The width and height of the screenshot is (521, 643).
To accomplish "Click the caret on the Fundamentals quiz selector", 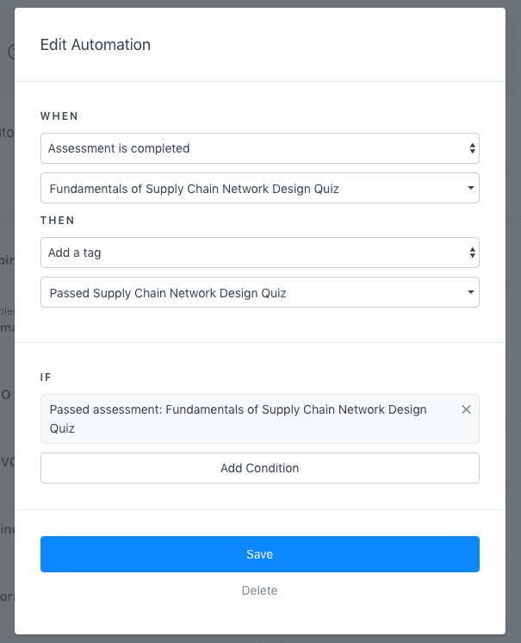I will [471, 188].
